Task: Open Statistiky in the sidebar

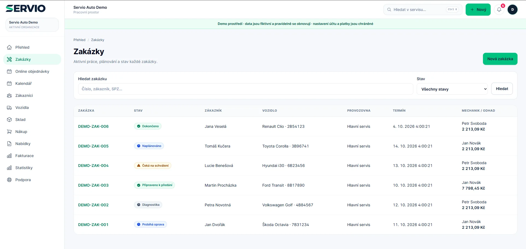Action: (x=32, y=168)
